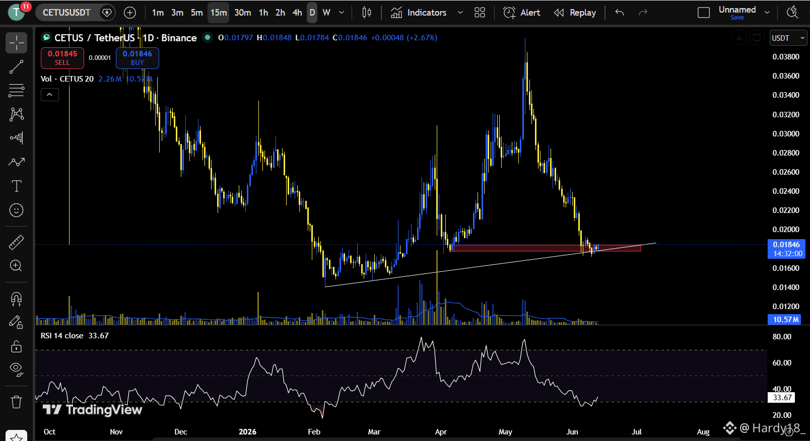The image size is (810, 441).
Task: Switch to the 1h timeframe
Action: pyautogui.click(x=263, y=13)
